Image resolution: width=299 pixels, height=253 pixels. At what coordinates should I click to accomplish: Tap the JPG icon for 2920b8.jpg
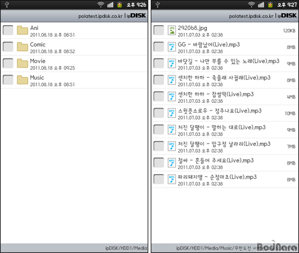[172, 31]
